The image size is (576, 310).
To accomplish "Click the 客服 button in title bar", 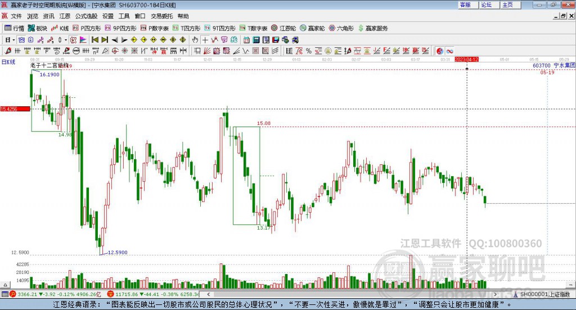I will pyautogui.click(x=467, y=5).
